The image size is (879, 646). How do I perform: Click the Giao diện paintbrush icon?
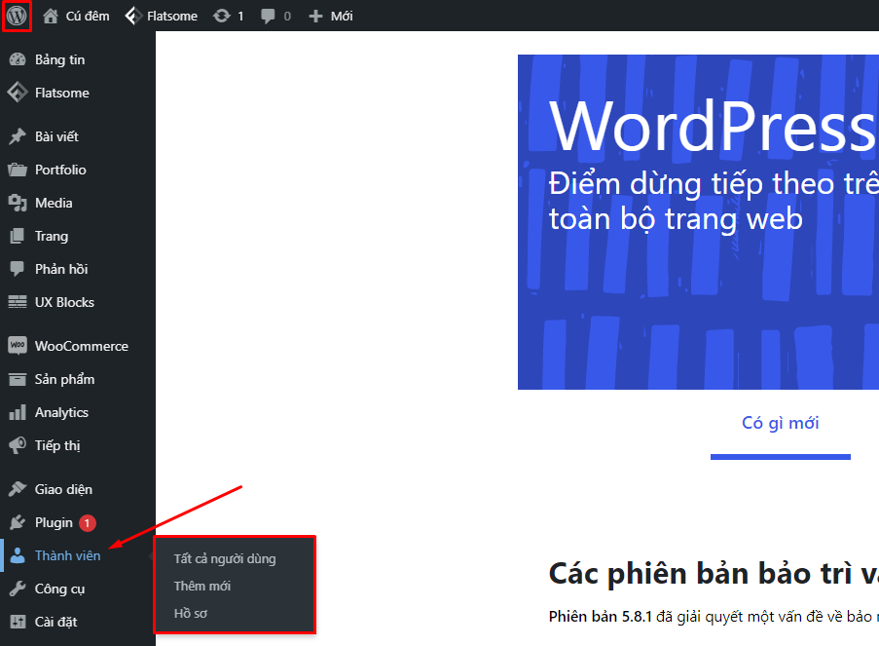pos(18,489)
